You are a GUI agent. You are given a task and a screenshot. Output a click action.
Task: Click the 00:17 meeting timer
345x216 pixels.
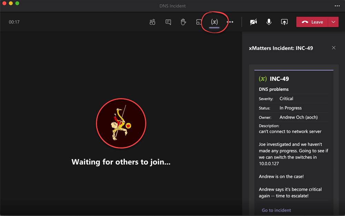click(14, 22)
